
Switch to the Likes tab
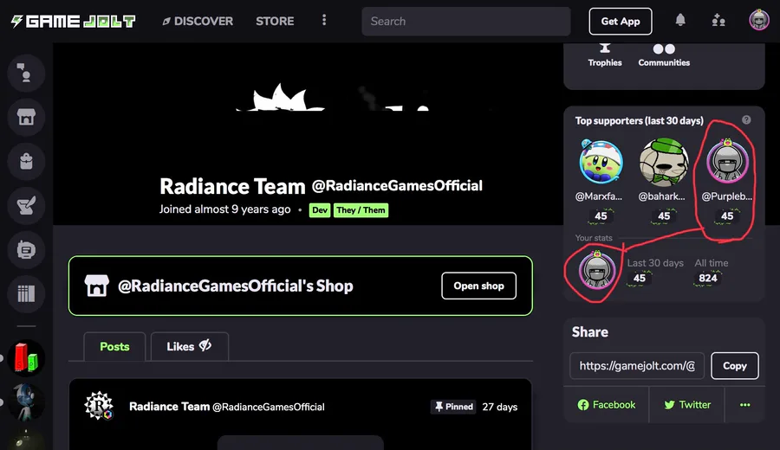(190, 346)
